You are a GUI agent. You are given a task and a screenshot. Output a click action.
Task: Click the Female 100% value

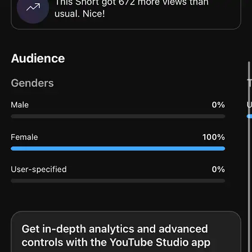pyautogui.click(x=214, y=137)
